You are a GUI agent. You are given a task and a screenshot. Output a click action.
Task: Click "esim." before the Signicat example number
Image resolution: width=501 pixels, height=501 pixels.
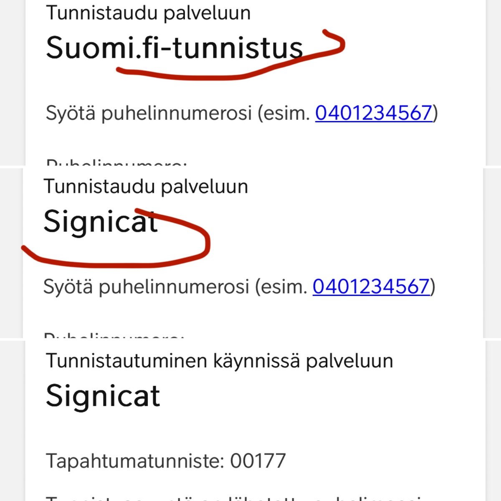pos(288,286)
